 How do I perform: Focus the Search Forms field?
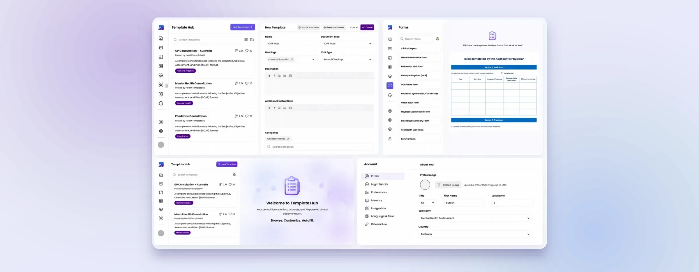(416, 39)
